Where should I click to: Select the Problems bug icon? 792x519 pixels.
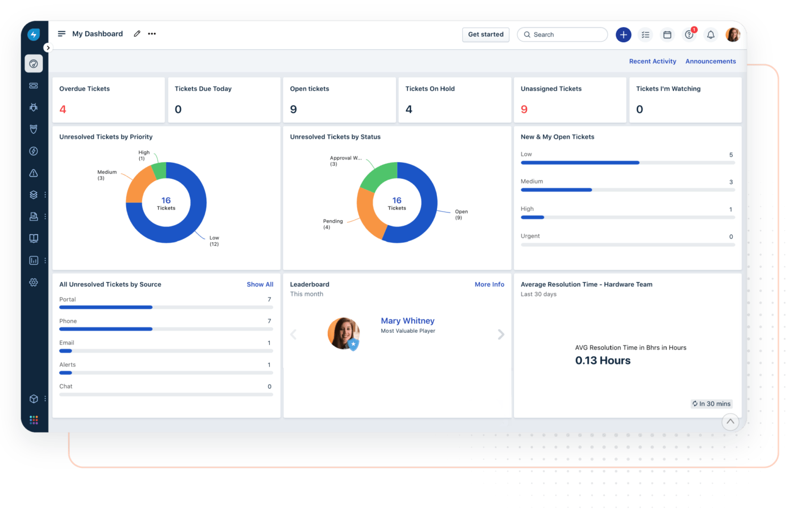click(34, 107)
